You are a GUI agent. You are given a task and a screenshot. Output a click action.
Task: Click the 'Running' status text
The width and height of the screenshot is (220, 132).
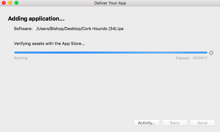tap(21, 58)
